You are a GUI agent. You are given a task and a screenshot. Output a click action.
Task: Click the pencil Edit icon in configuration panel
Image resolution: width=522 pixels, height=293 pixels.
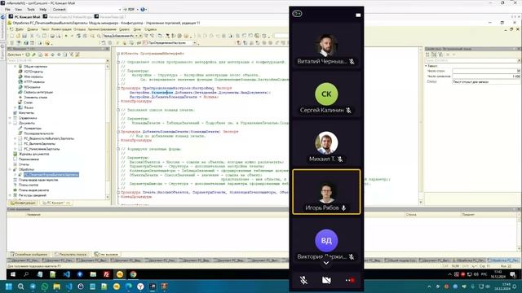click(33, 55)
